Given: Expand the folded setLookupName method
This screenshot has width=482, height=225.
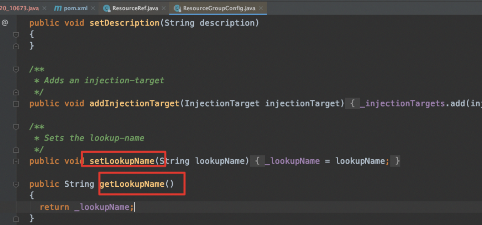Looking at the screenshot, I should point(16,161).
